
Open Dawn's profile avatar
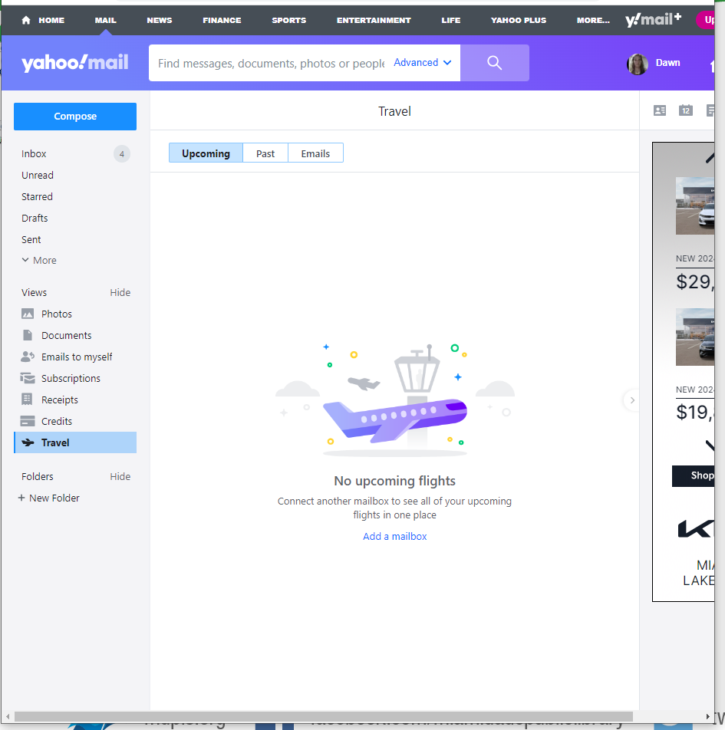638,64
